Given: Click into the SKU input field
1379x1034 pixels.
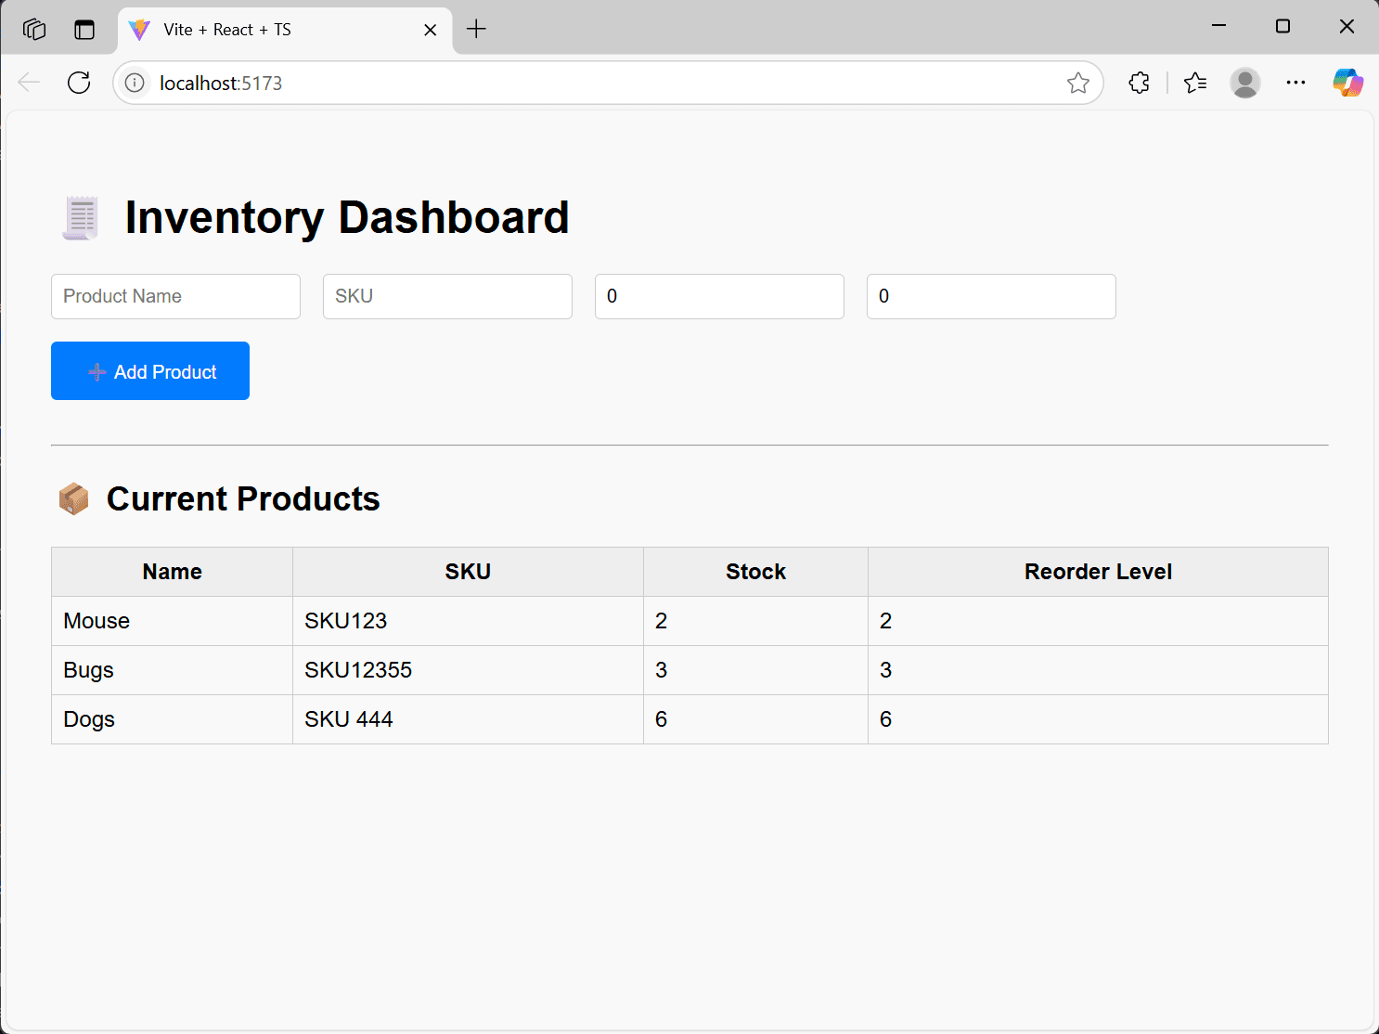Looking at the screenshot, I should [447, 296].
